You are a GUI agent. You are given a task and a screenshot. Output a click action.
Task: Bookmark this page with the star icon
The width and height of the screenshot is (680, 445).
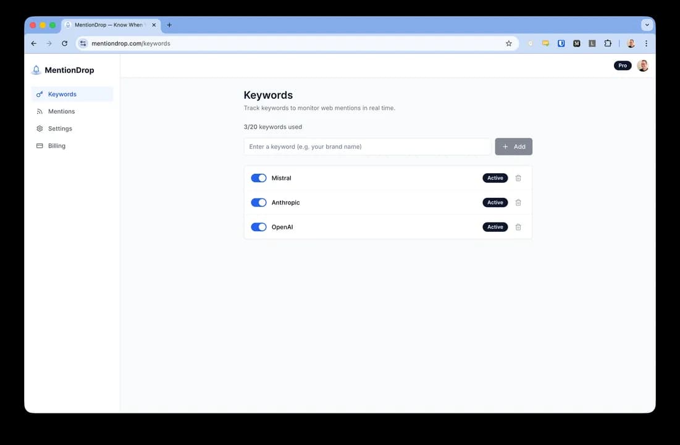click(509, 43)
